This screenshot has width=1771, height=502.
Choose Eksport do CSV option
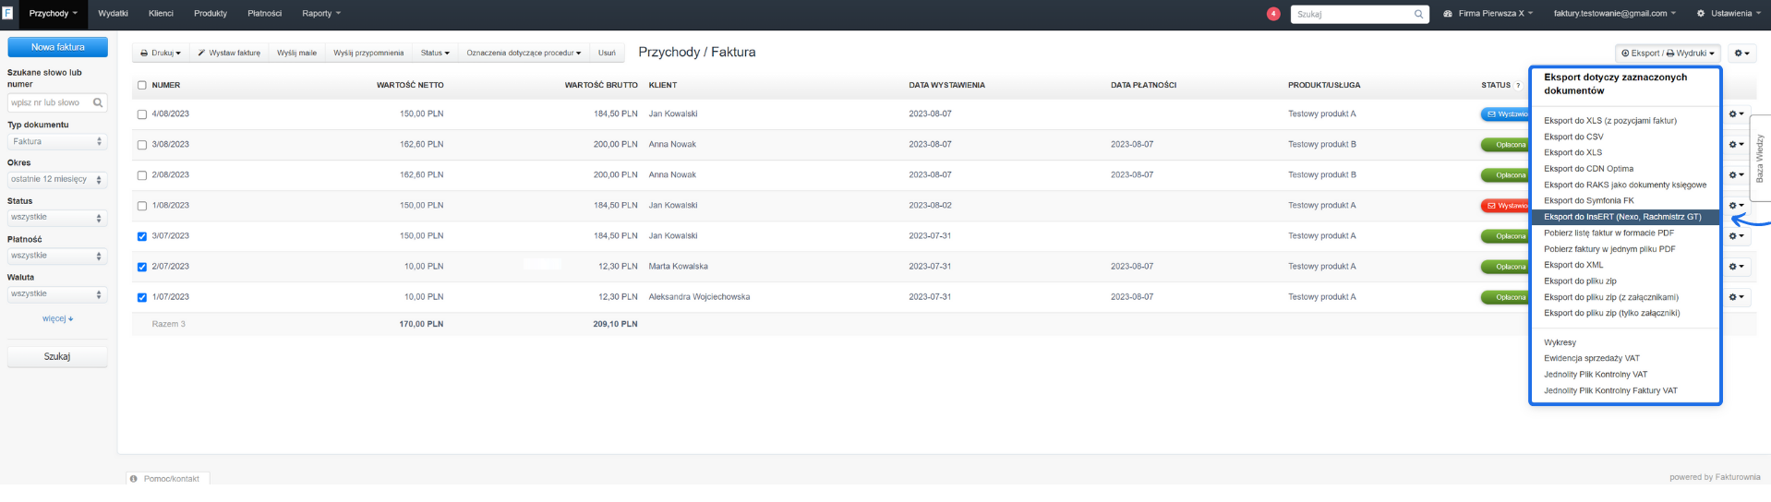click(x=1573, y=137)
